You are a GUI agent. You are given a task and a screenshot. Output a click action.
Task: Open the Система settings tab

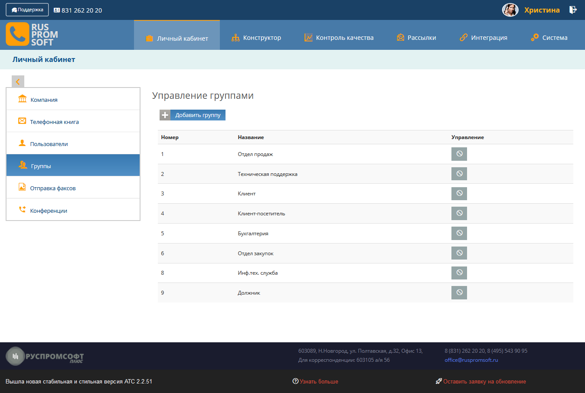click(549, 38)
